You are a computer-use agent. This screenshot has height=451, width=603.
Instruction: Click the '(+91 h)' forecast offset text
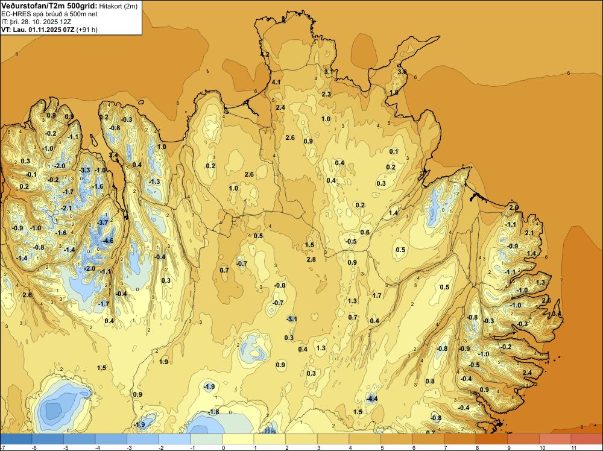(86, 30)
